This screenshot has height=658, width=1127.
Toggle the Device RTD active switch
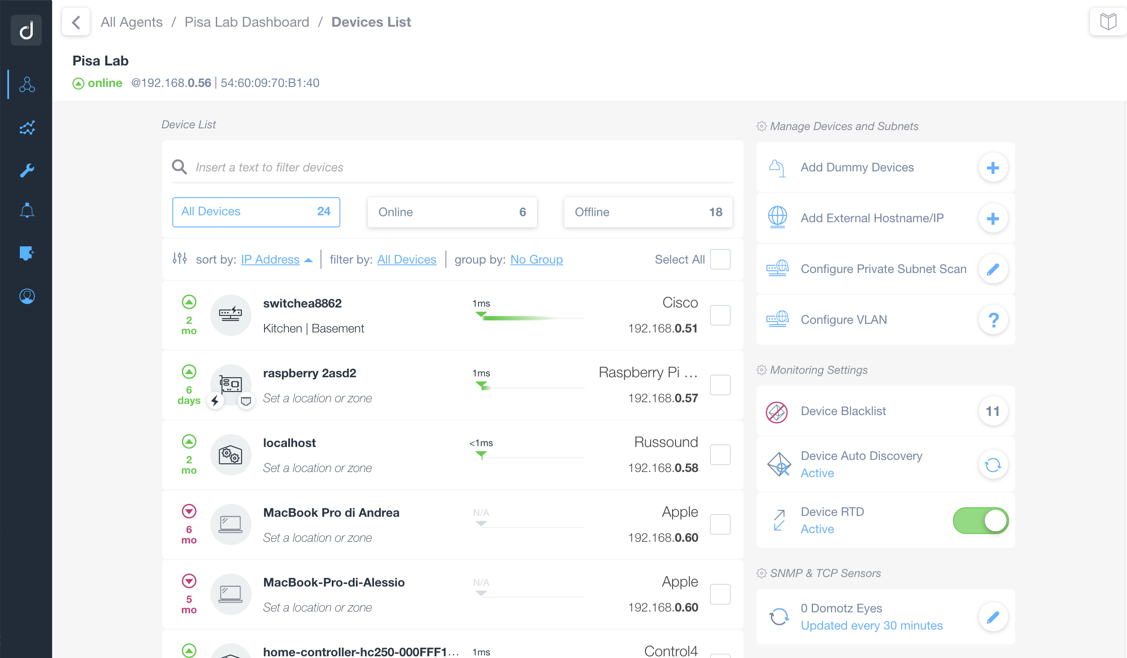[981, 520]
